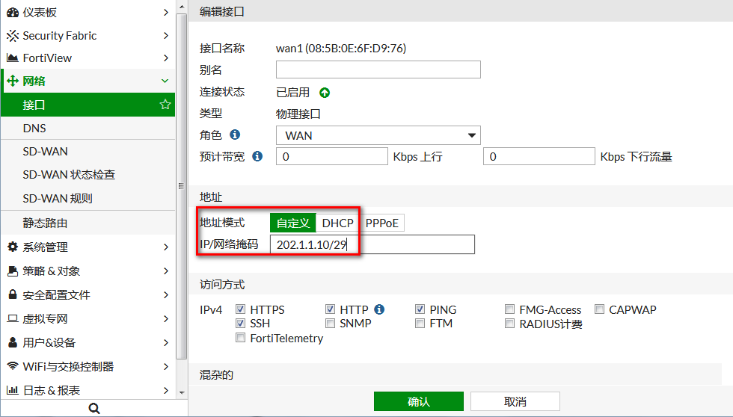This screenshot has width=733, height=417.
Task: Click the 别名 alias input field
Action: point(378,69)
